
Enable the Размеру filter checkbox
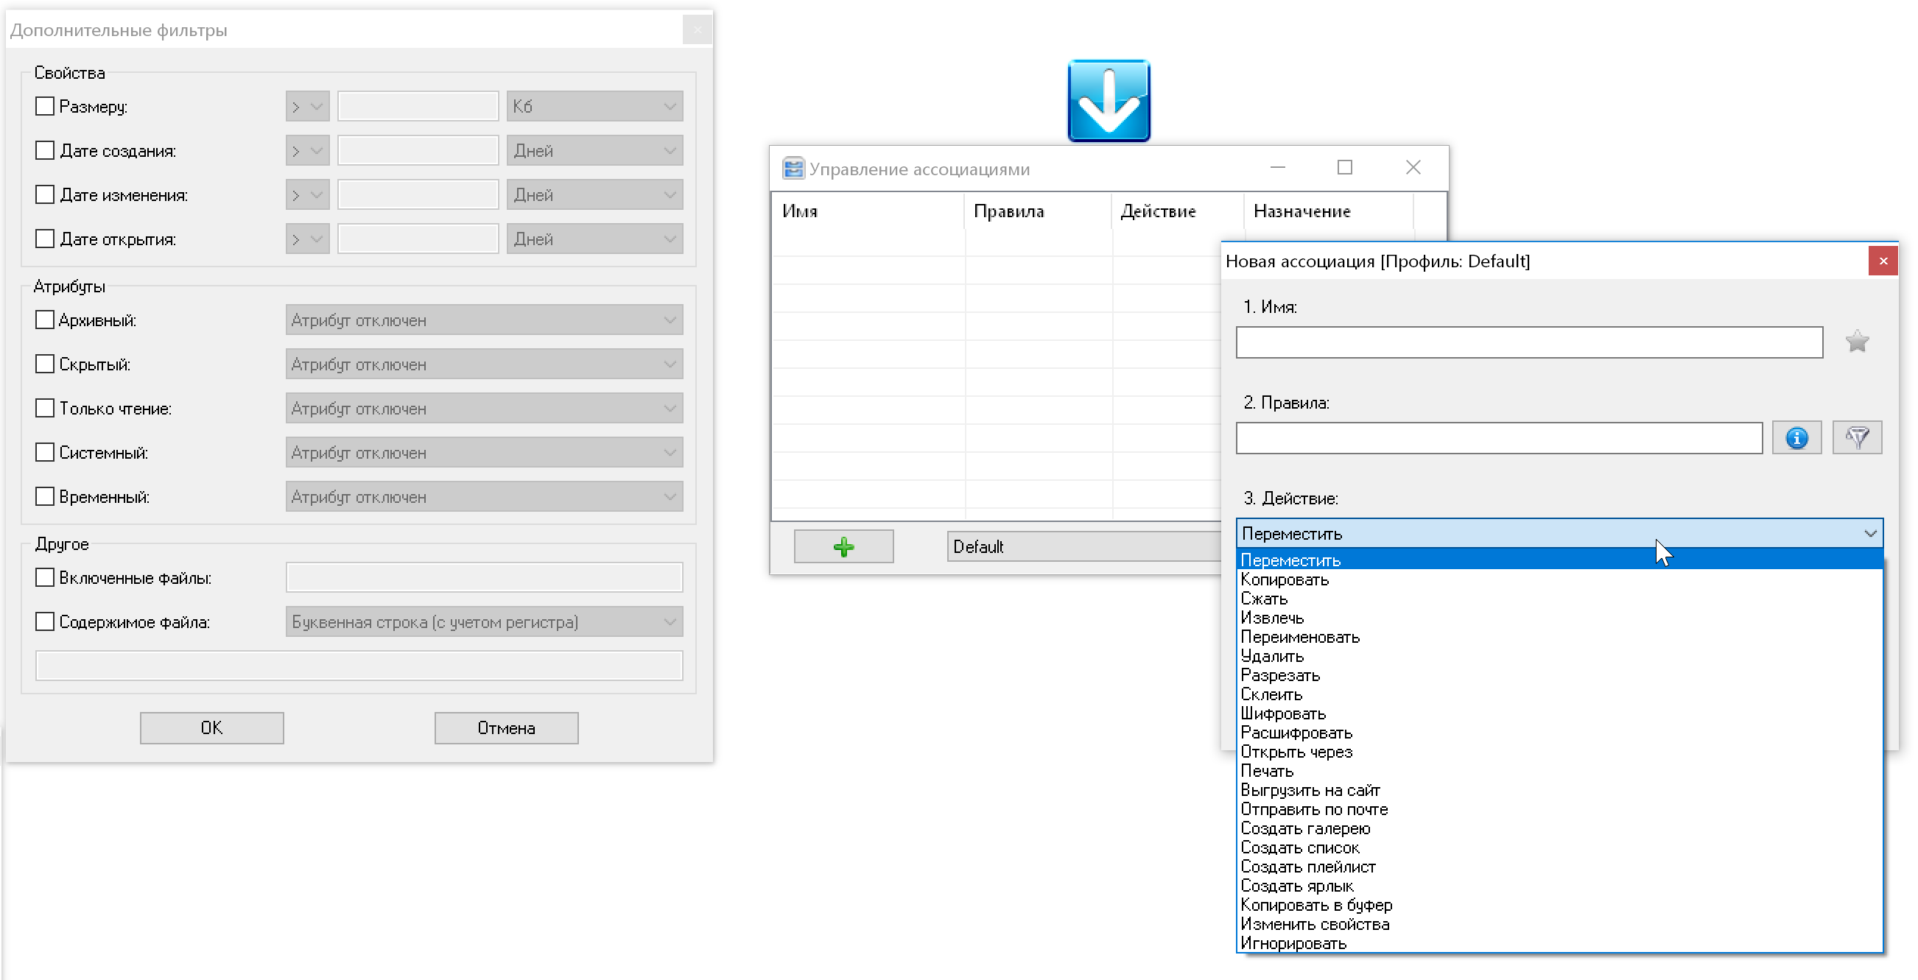tap(45, 107)
